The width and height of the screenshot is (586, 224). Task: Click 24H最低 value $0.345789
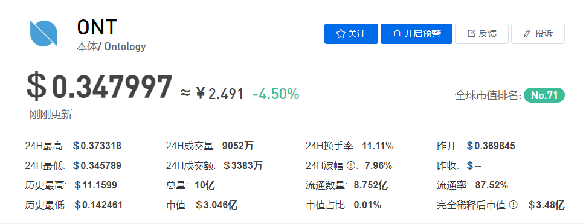[97, 165]
